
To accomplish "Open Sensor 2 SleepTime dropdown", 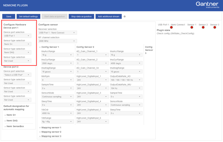I will (126, 113).
